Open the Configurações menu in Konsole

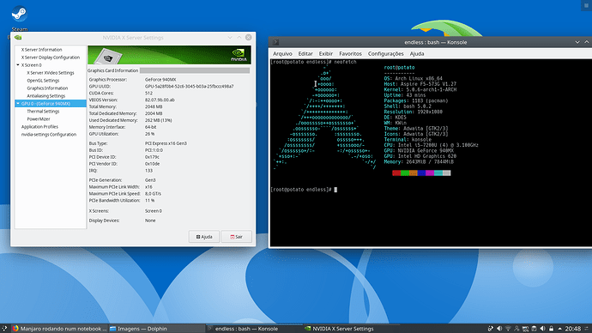pyautogui.click(x=385, y=53)
